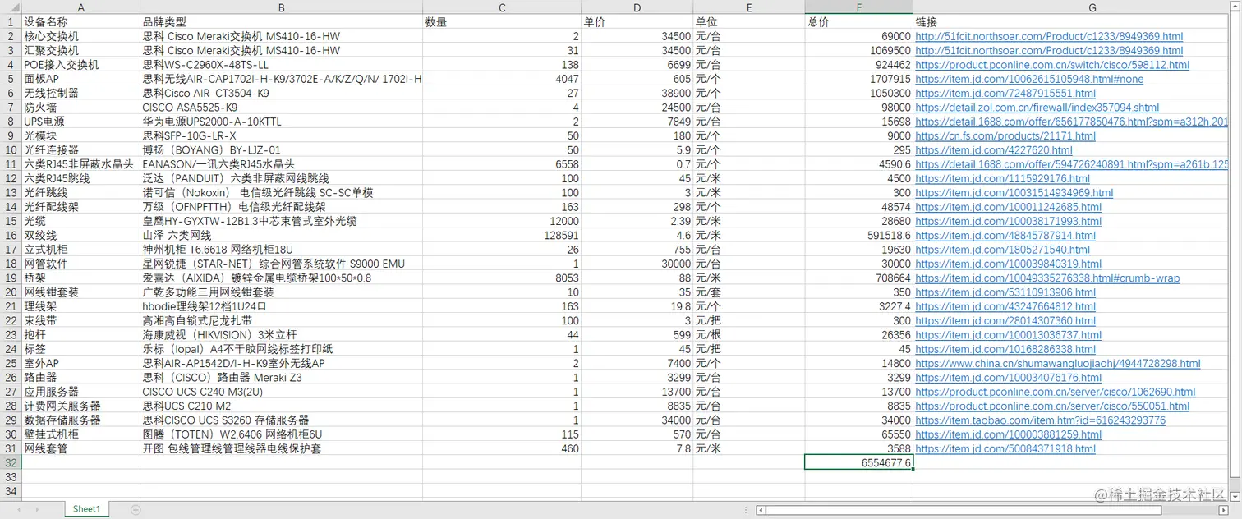Click the next sheet navigation arrow
Screen dimensions: 1242x519
[39, 510]
